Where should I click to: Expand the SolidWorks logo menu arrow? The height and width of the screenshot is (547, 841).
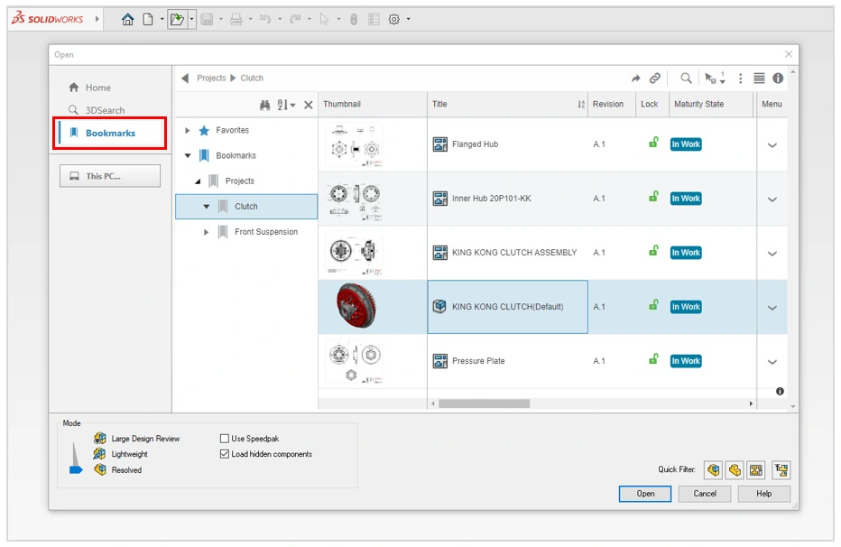pos(97,19)
